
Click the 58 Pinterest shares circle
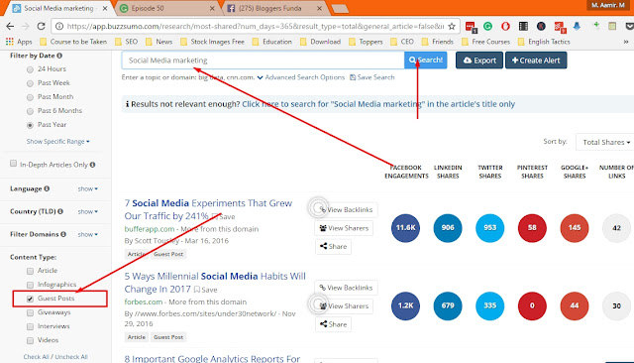[532, 228]
